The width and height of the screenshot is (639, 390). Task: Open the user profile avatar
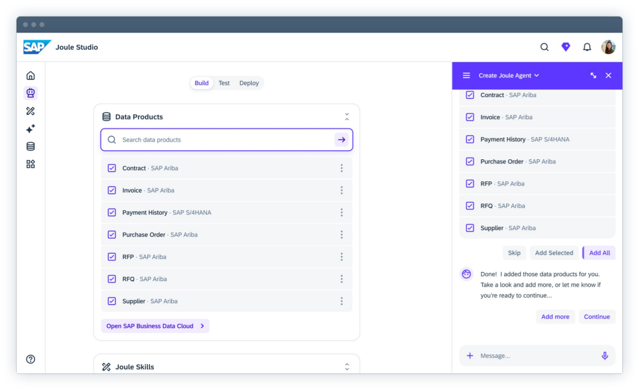608,47
